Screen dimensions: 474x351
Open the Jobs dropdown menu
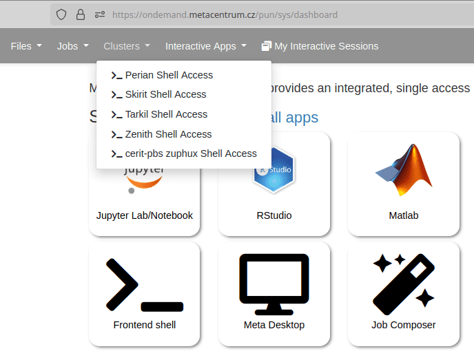pos(72,46)
